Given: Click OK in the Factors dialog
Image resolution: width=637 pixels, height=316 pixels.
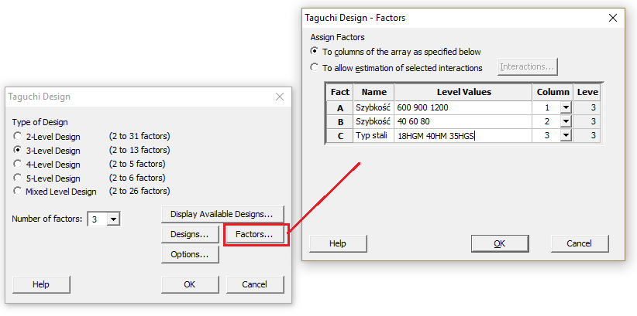Looking at the screenshot, I should (499, 243).
